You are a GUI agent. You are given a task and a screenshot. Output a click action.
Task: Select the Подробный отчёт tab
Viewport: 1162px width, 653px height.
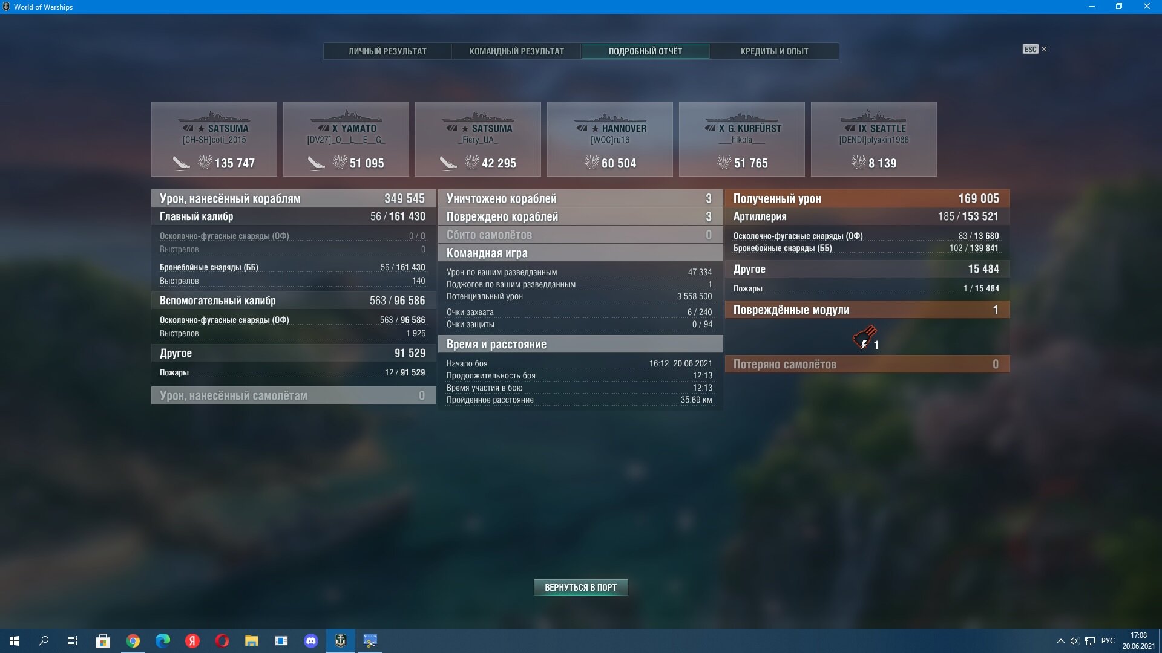(x=645, y=51)
